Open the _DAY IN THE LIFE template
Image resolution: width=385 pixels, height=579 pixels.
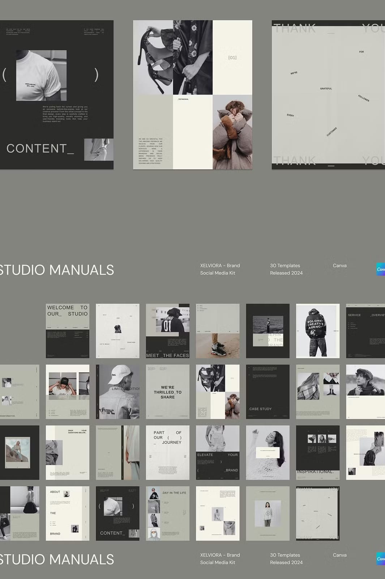click(x=168, y=514)
